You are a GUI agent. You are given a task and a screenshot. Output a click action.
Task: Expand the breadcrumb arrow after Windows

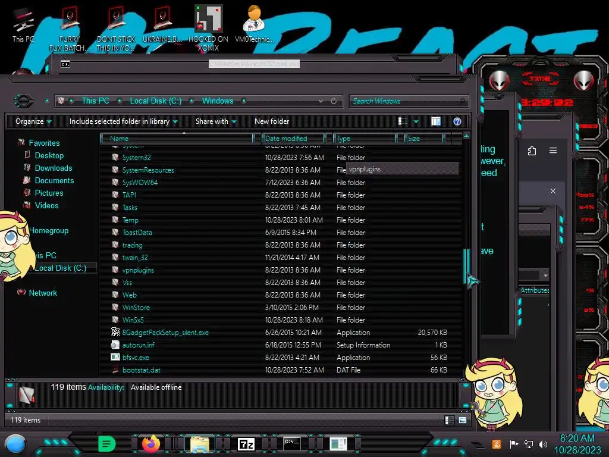pyautogui.click(x=244, y=101)
